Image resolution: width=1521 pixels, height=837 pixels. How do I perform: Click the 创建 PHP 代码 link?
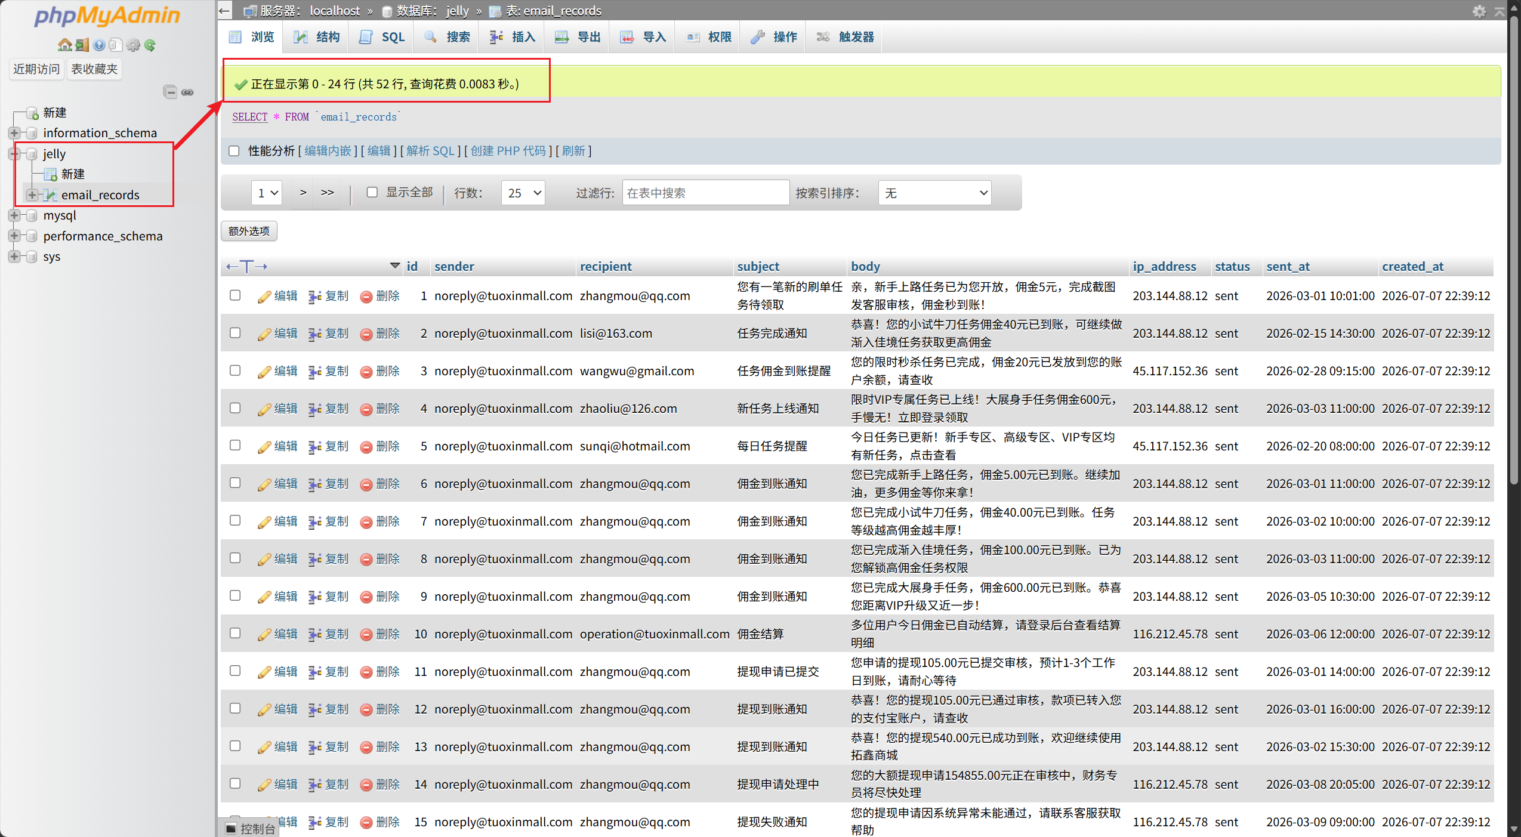click(x=508, y=151)
